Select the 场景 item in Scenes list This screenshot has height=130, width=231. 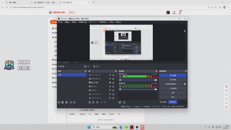pos(72,75)
